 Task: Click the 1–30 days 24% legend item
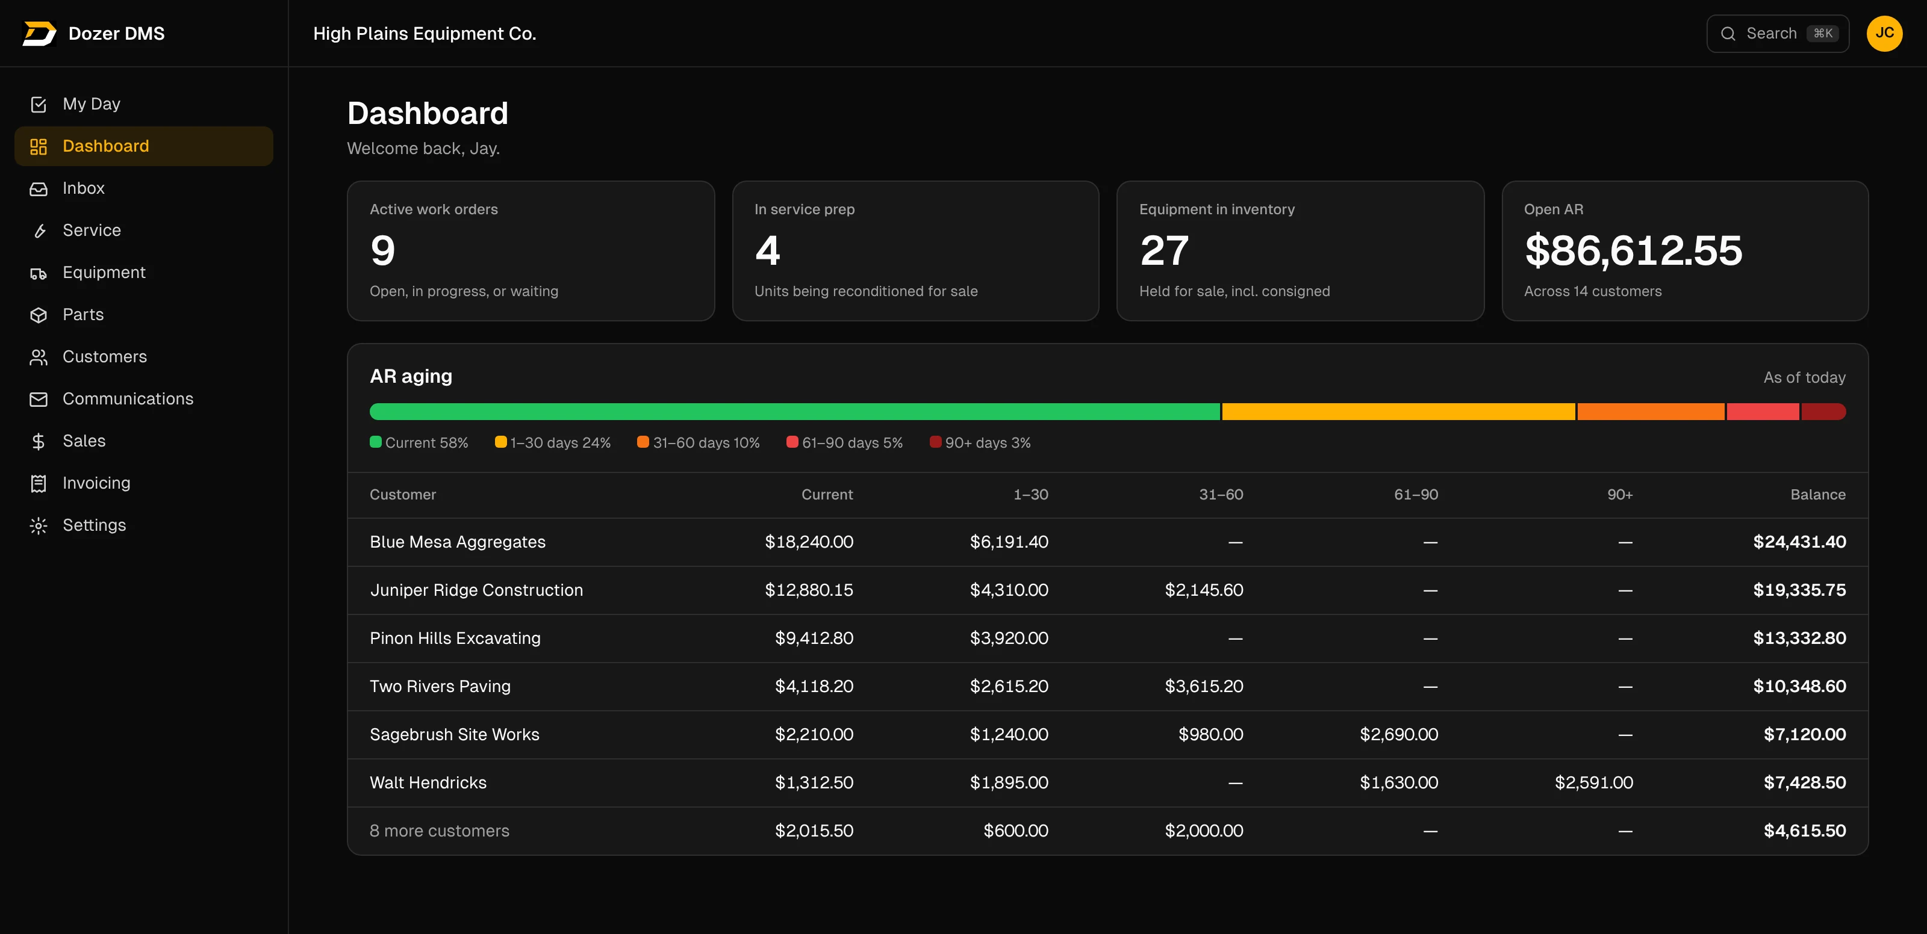coord(553,443)
